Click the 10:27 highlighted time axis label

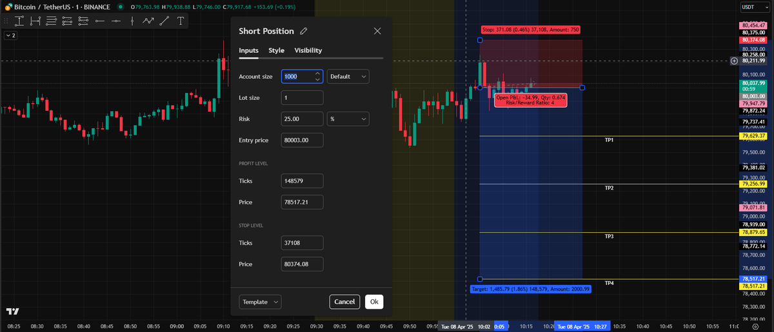pos(584,327)
